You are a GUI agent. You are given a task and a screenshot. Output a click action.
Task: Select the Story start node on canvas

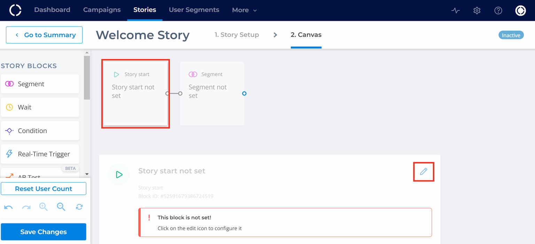pyautogui.click(x=135, y=93)
